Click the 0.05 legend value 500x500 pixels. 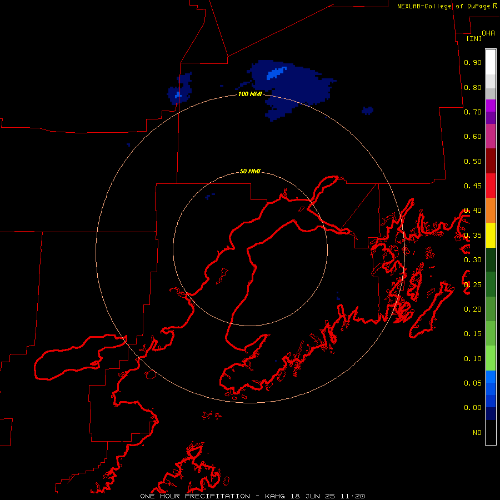point(473,383)
